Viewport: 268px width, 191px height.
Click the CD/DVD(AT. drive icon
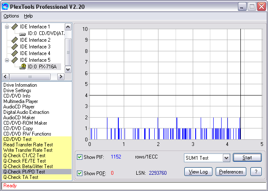(23, 34)
